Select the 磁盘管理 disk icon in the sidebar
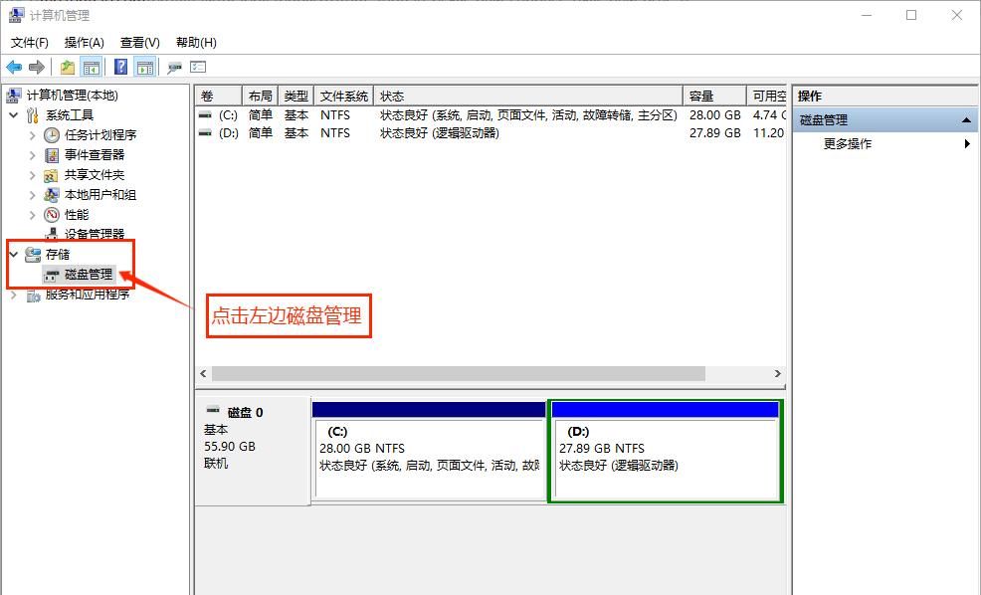This screenshot has width=981, height=595. pyautogui.click(x=51, y=275)
